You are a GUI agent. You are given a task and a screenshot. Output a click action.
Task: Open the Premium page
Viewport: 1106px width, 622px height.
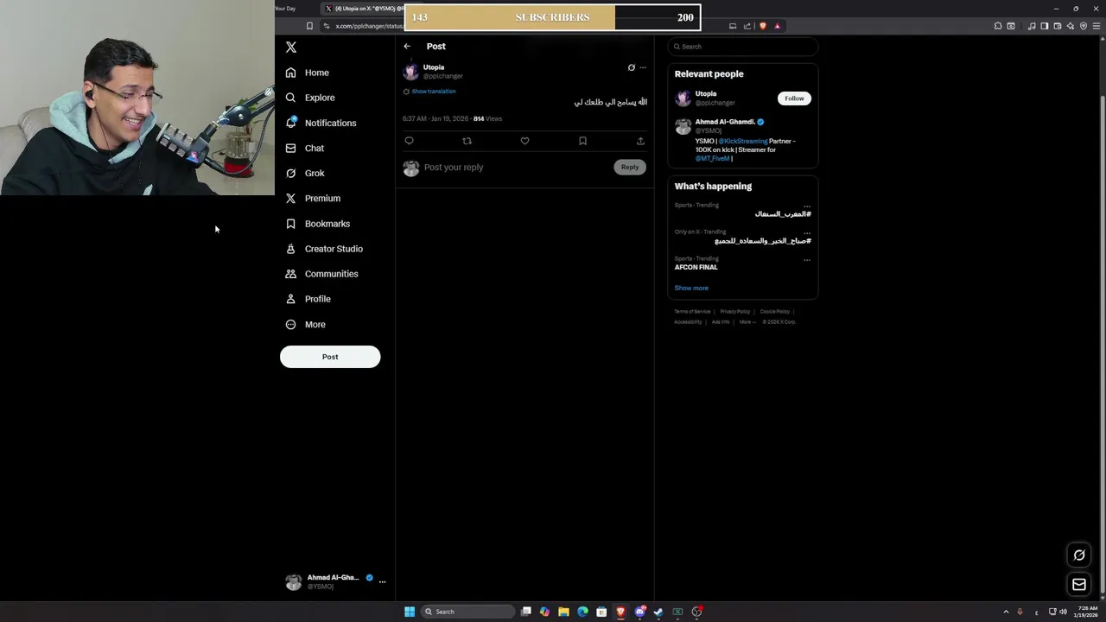[x=313, y=198]
